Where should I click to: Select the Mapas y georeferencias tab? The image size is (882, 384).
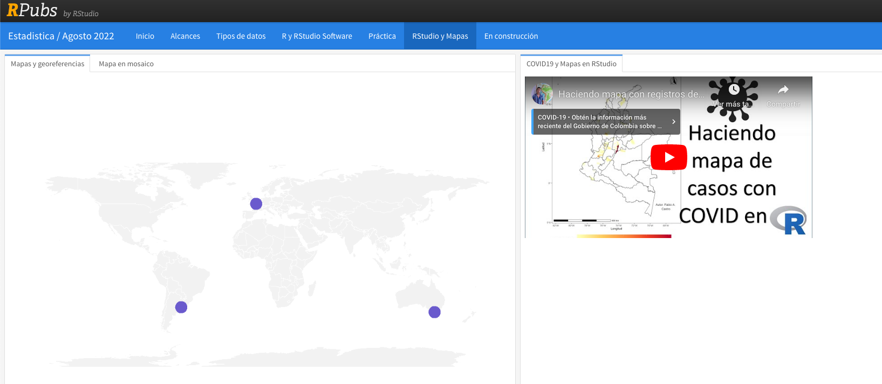click(47, 64)
